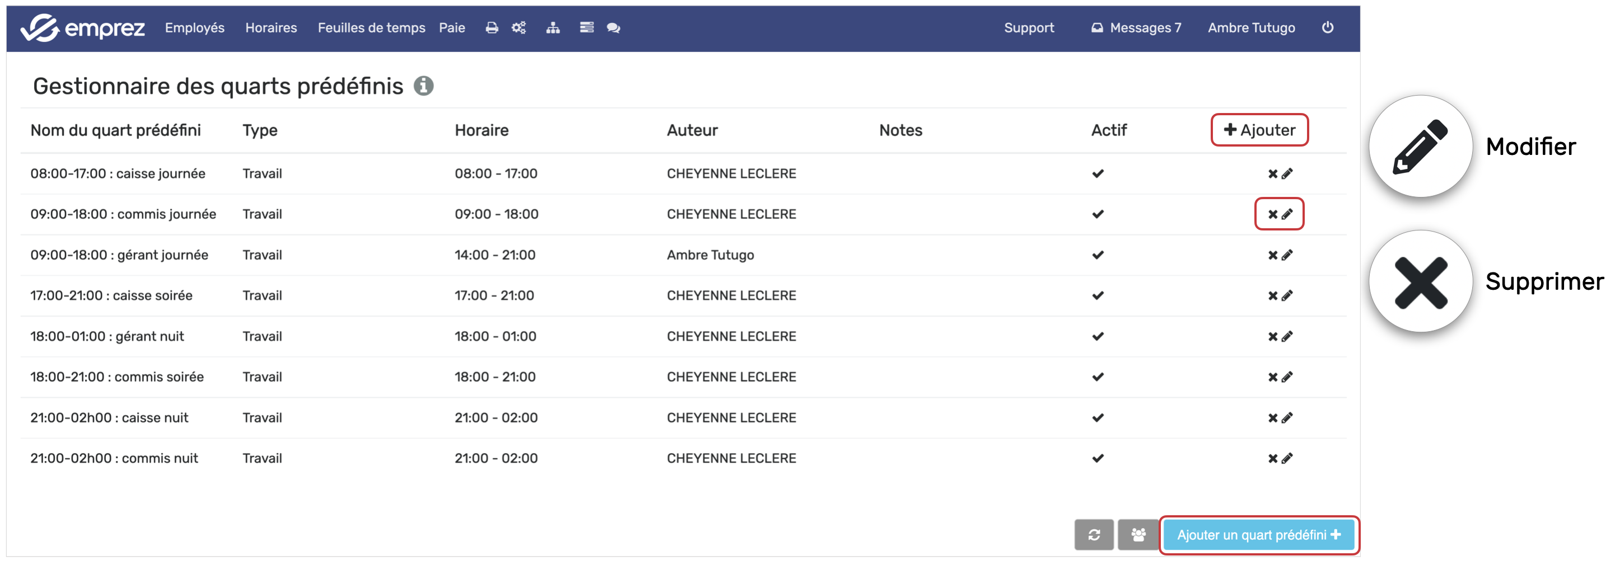Click the Type column header
The width and height of the screenshot is (1615, 565).
260,130
